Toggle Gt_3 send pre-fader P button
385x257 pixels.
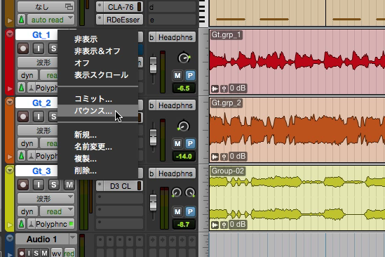190,212
